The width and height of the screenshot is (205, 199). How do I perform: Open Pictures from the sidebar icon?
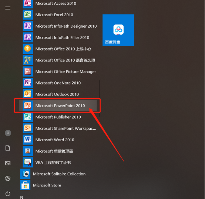[x=8, y=163]
